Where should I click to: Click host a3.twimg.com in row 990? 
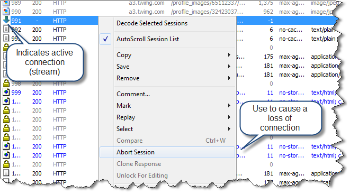coord(147,12)
